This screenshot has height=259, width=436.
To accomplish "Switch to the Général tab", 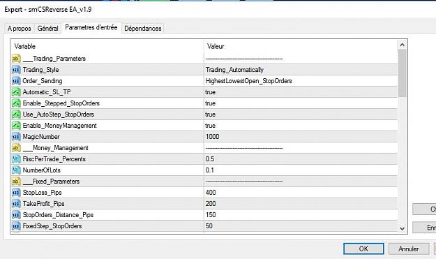I will 47,29.
